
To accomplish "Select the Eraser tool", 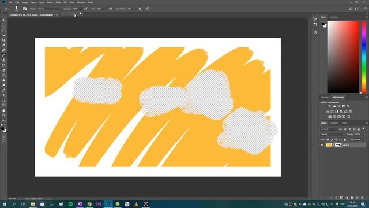I will tap(3, 70).
